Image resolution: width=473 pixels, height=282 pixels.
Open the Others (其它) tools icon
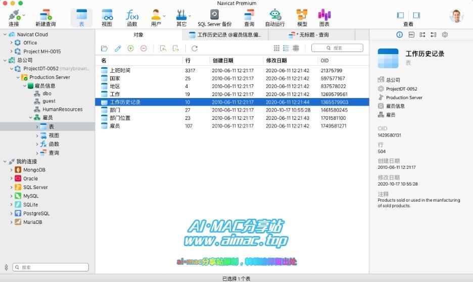[x=181, y=15]
